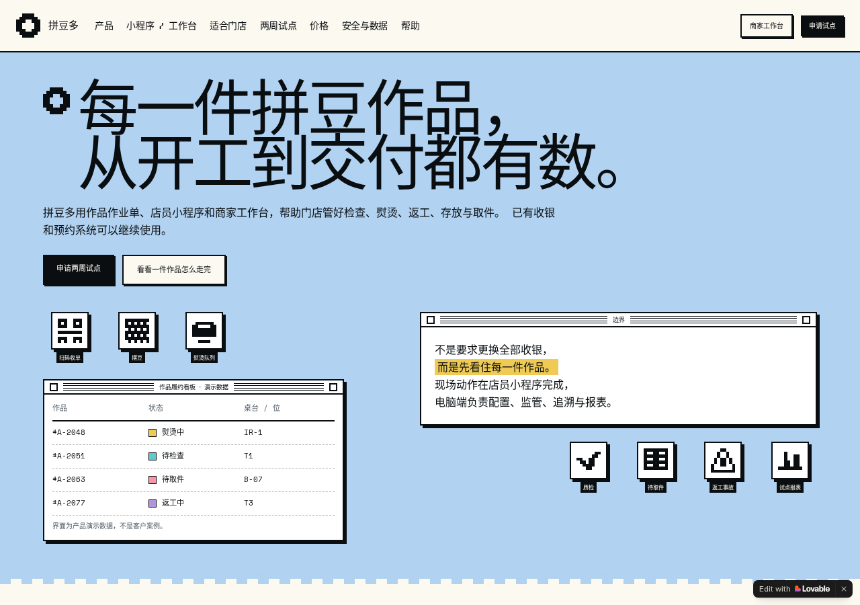Click the IR-1 table cell
Screen dimensions: 860x605
(253, 432)
